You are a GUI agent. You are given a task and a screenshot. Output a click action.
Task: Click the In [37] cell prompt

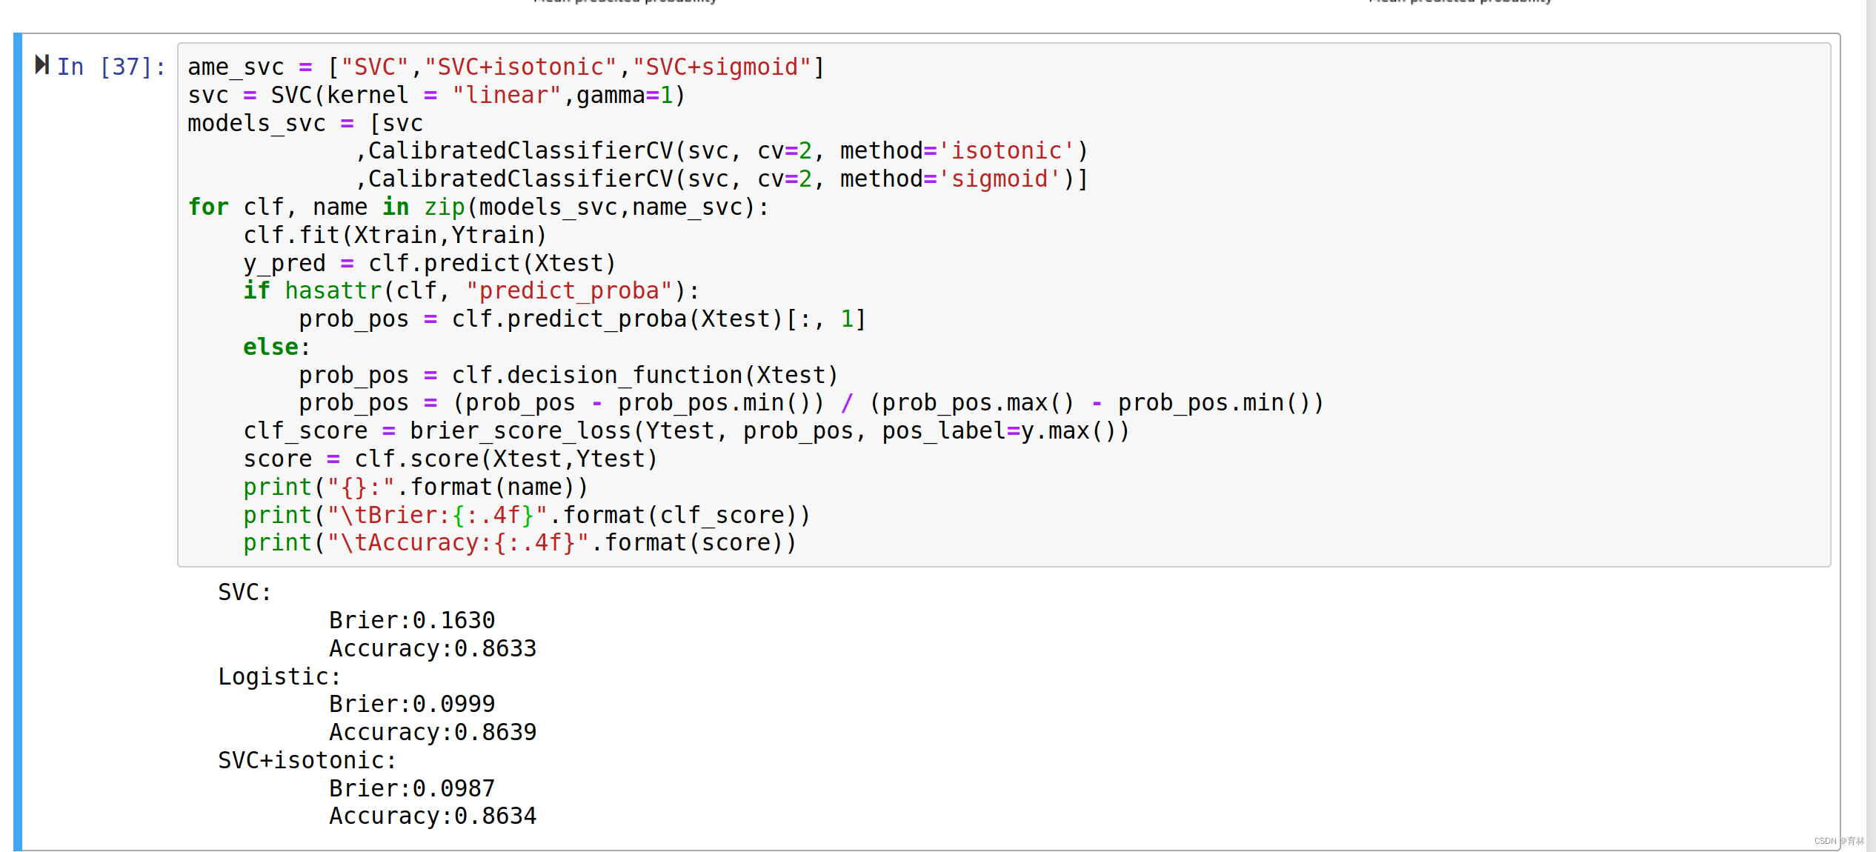[x=111, y=67]
